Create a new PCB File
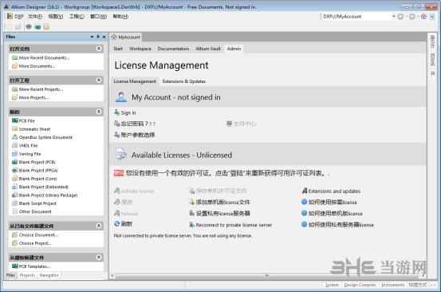Image resolution: width=441 pixels, height=292 pixels. [x=26, y=120]
